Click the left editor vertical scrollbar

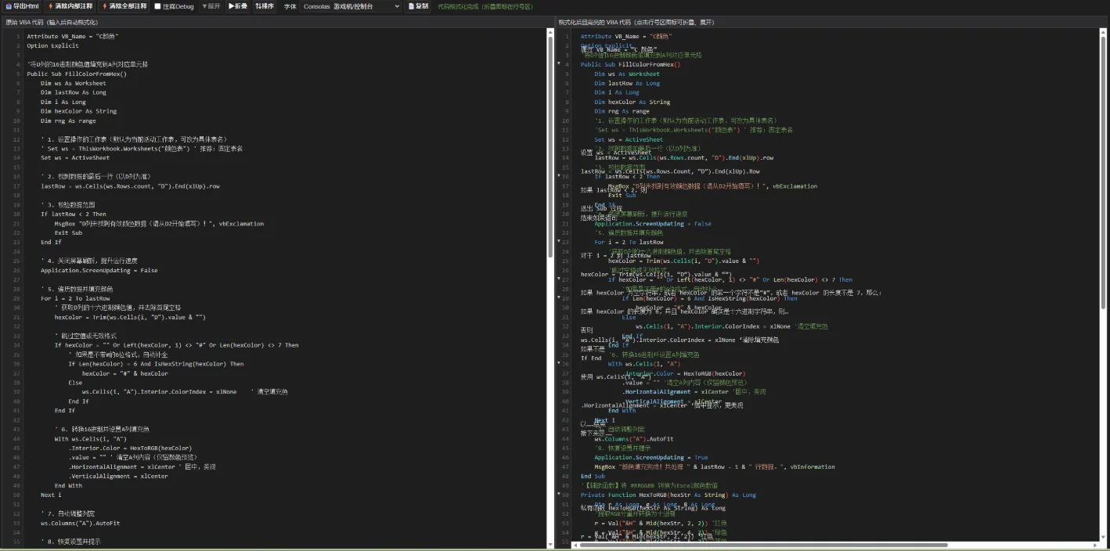549,290
